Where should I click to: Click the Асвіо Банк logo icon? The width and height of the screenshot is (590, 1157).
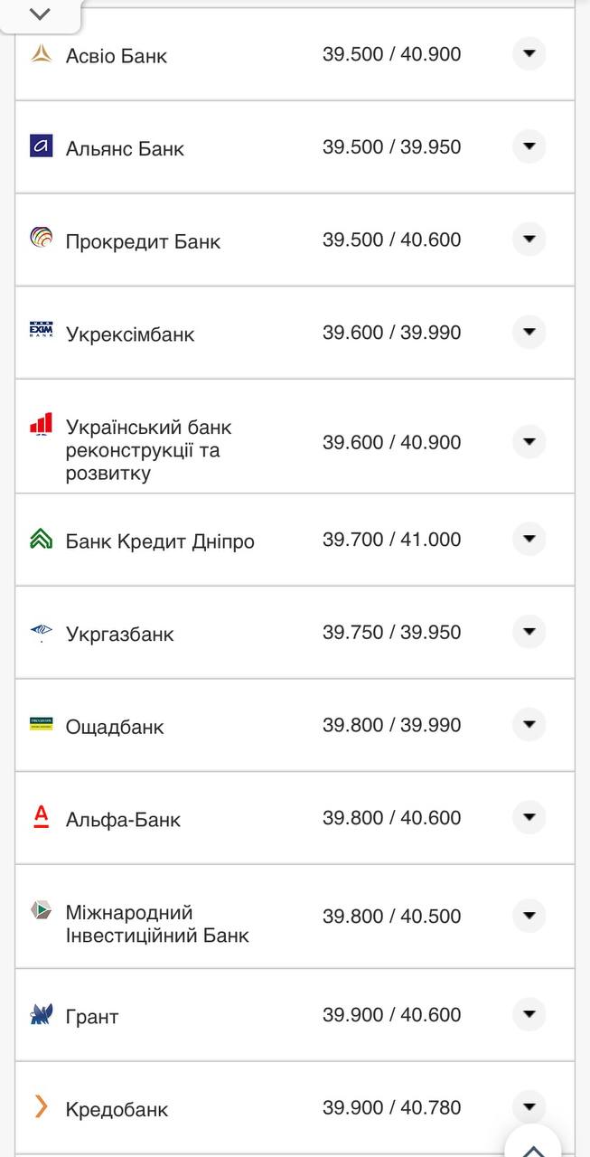[40, 55]
